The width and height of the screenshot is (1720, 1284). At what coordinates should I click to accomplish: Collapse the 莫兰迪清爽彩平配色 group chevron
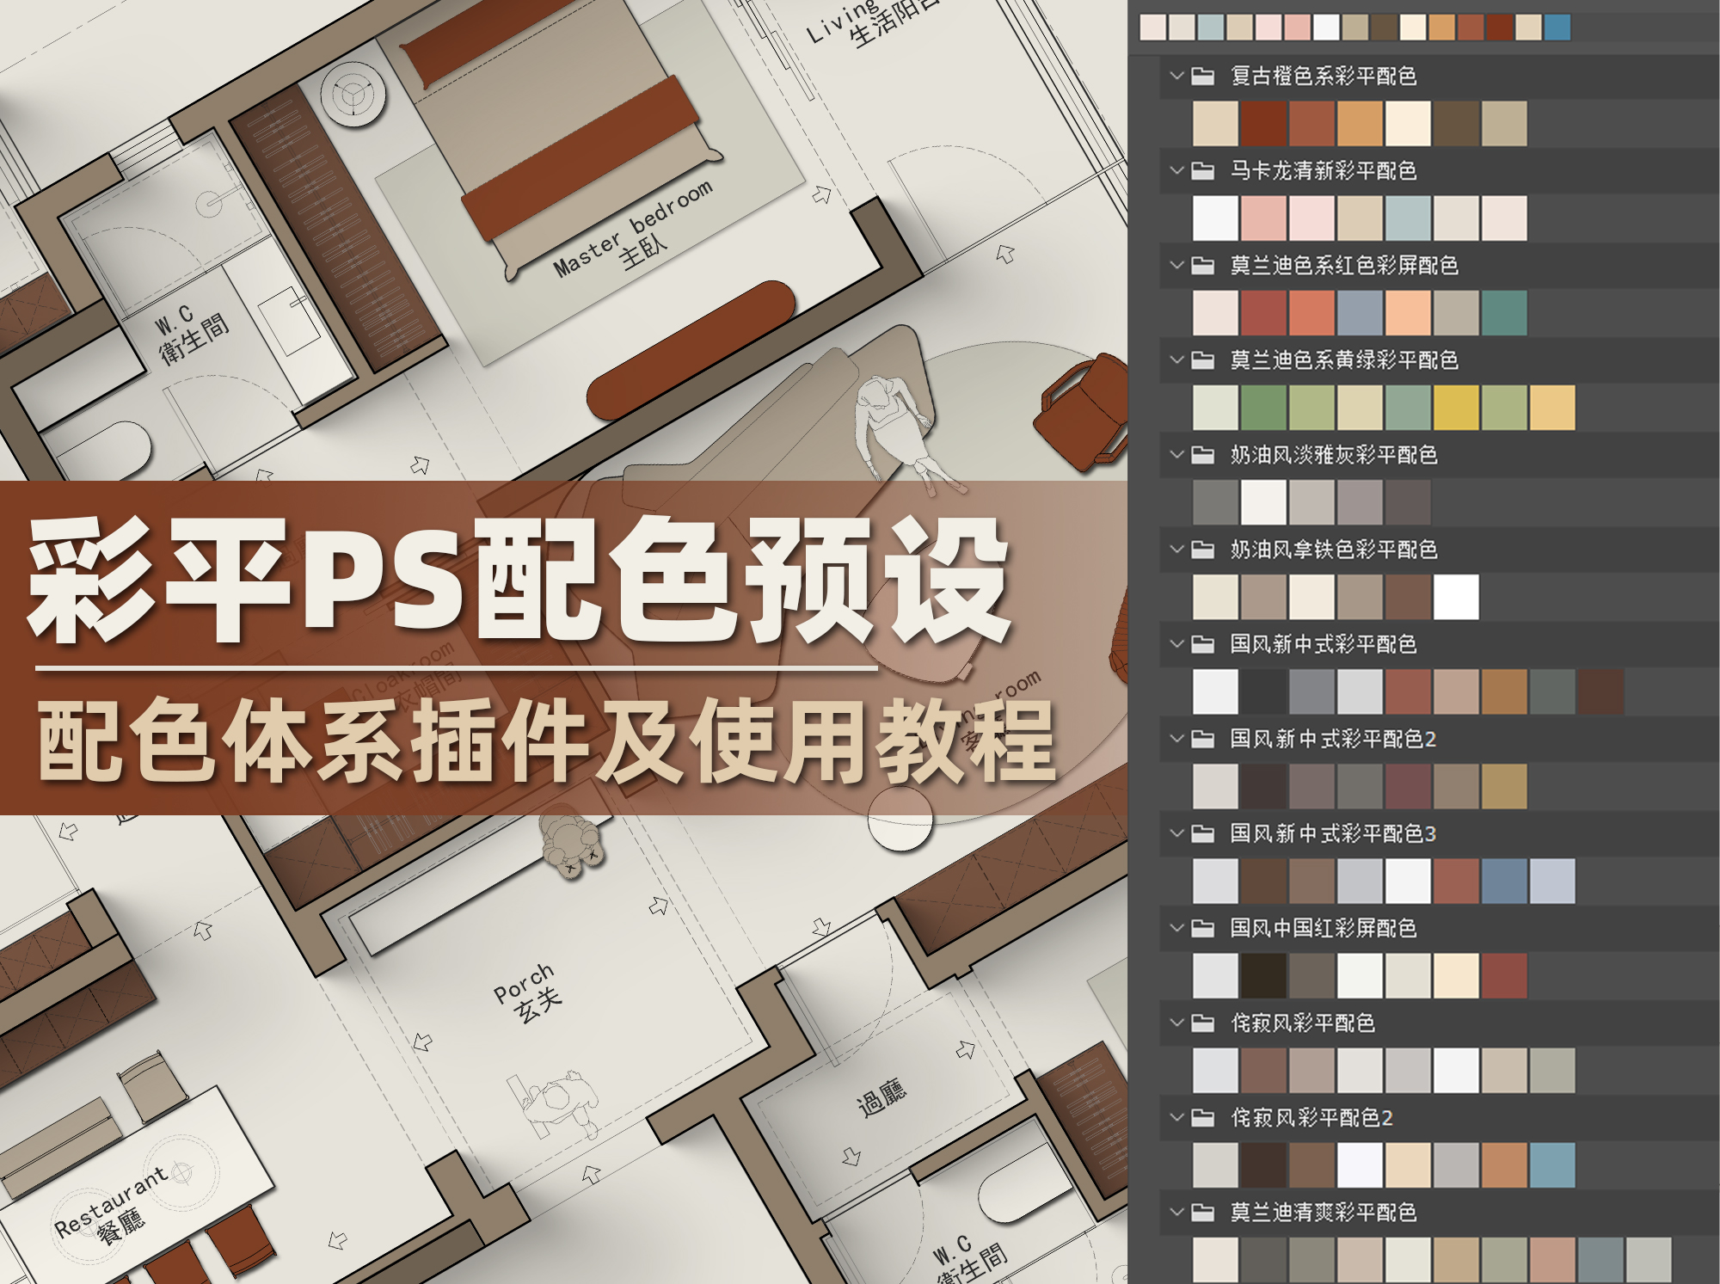pyautogui.click(x=1176, y=1212)
